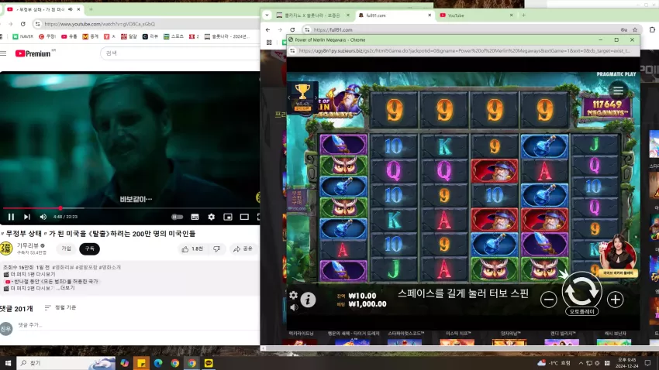Open extensions puzzle icon
The width and height of the screenshot is (659, 370).
[x=652, y=29]
